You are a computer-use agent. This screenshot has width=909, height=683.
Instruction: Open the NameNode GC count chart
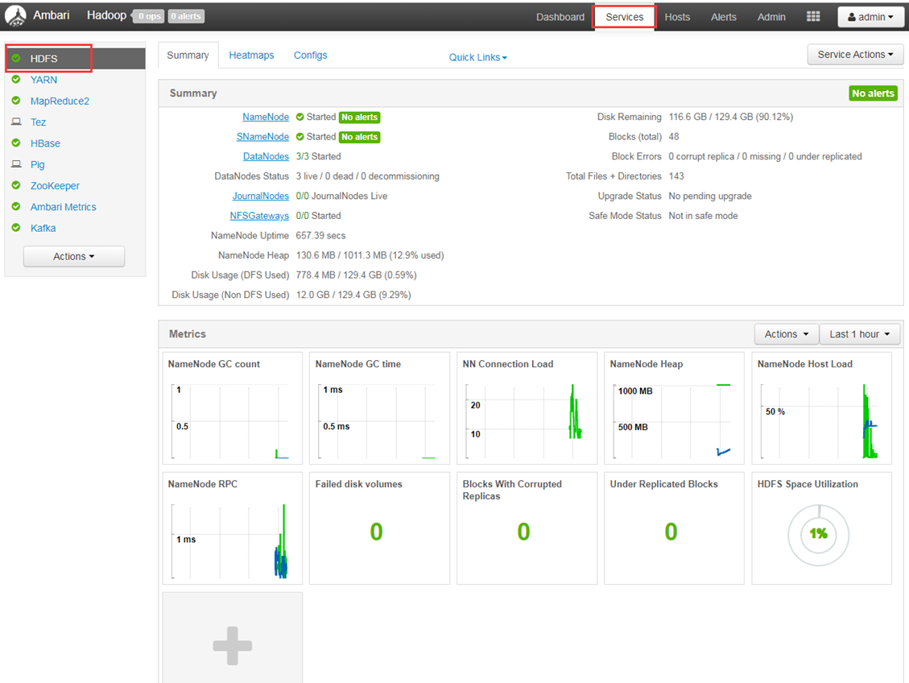[x=233, y=408]
